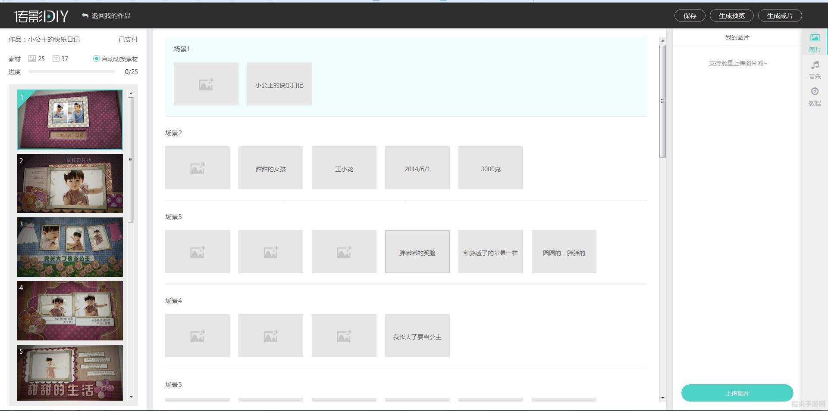Add image to second 场景3 image slot
The height and width of the screenshot is (411, 828).
(x=271, y=252)
